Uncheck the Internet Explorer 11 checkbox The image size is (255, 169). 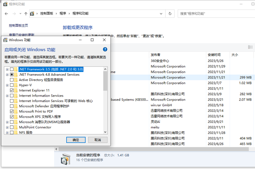[12, 90]
